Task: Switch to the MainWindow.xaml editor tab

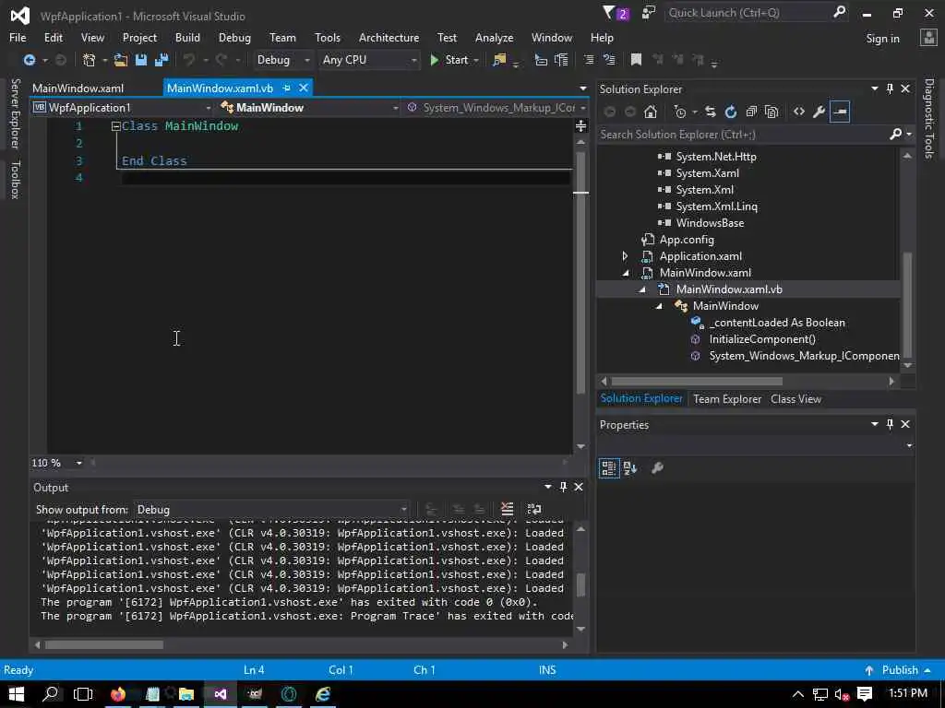Action: point(78,88)
